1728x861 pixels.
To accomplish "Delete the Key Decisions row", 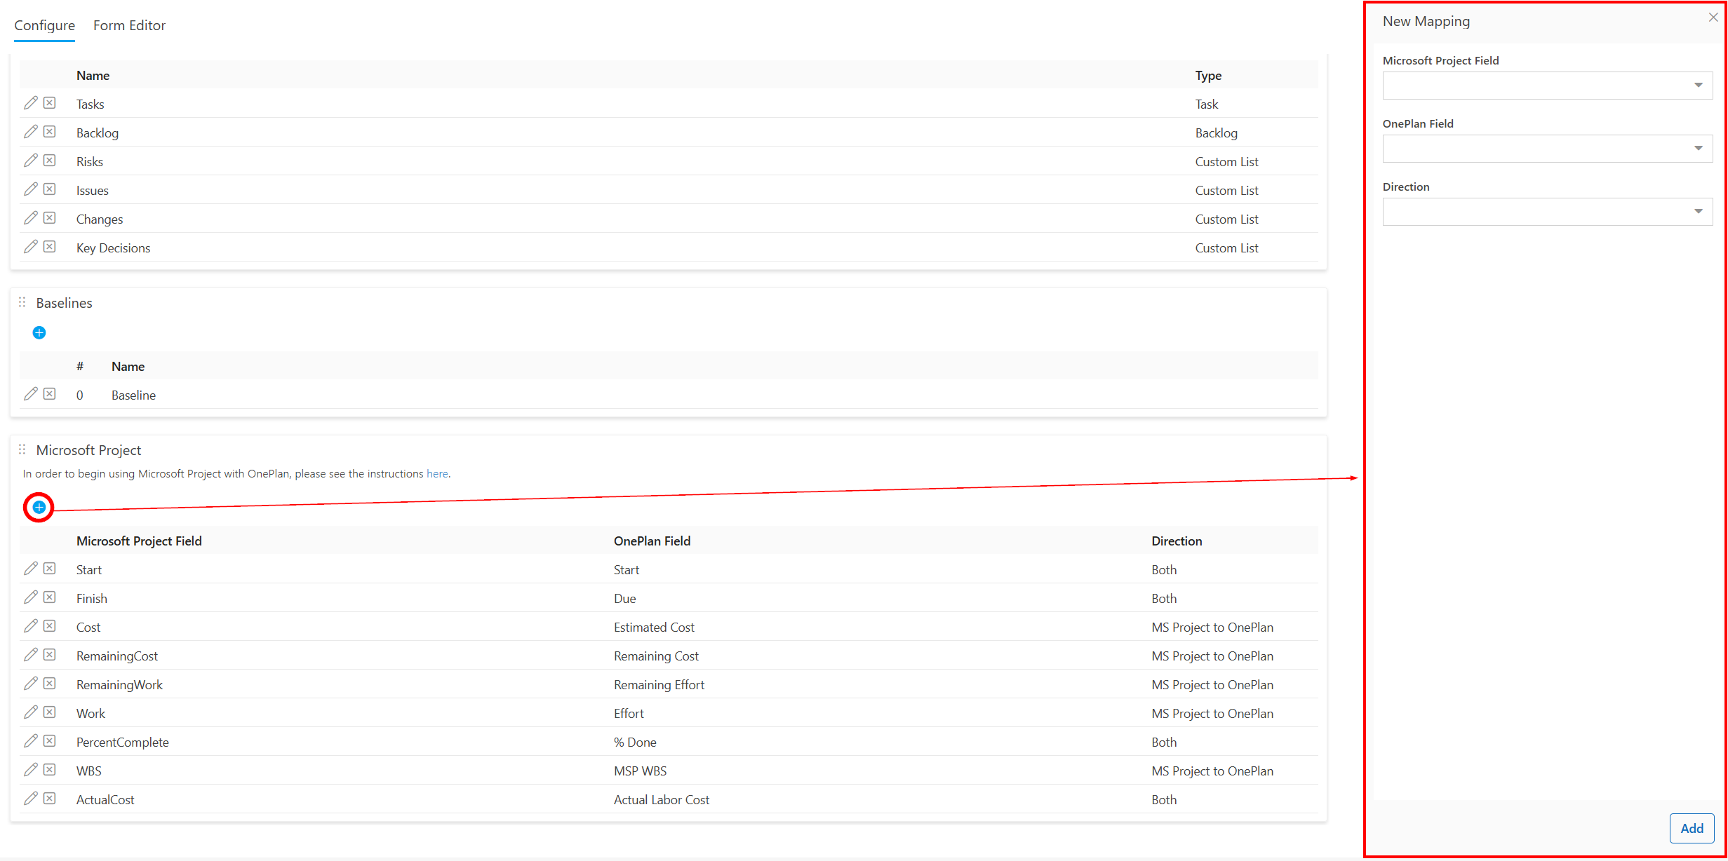I will [49, 247].
